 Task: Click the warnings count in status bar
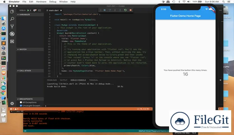(x=17, y=109)
